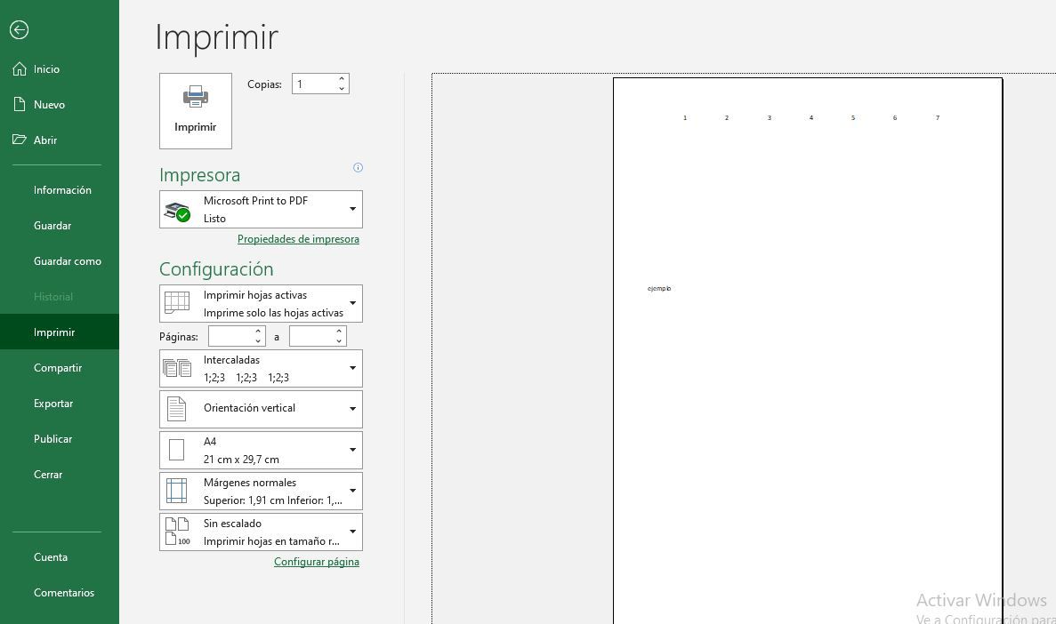Open Propiedades de impresora link
1056x624 pixels.
point(298,239)
